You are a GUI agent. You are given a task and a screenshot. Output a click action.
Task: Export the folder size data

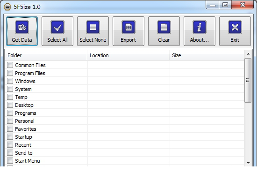point(128,31)
